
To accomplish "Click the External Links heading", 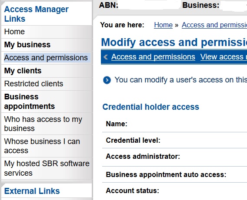I will tap(32, 191).
